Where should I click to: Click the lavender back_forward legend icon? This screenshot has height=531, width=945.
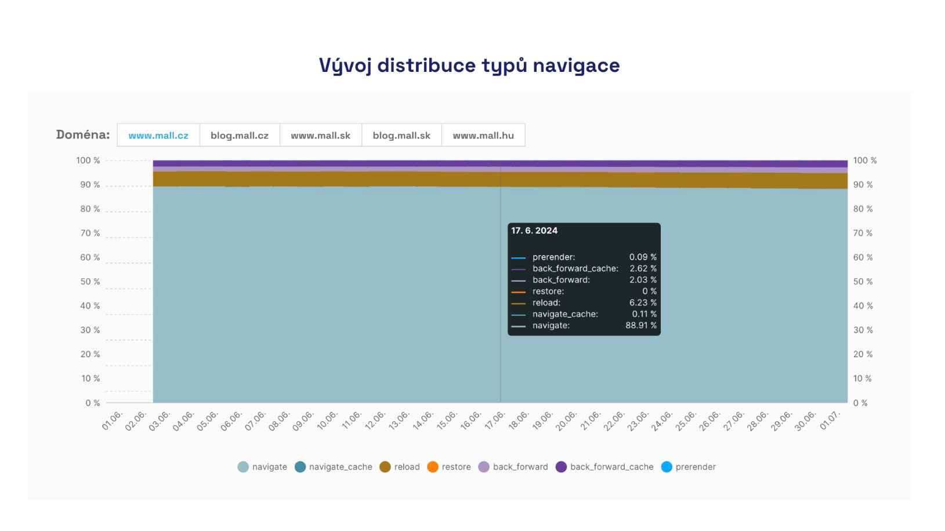coord(484,467)
